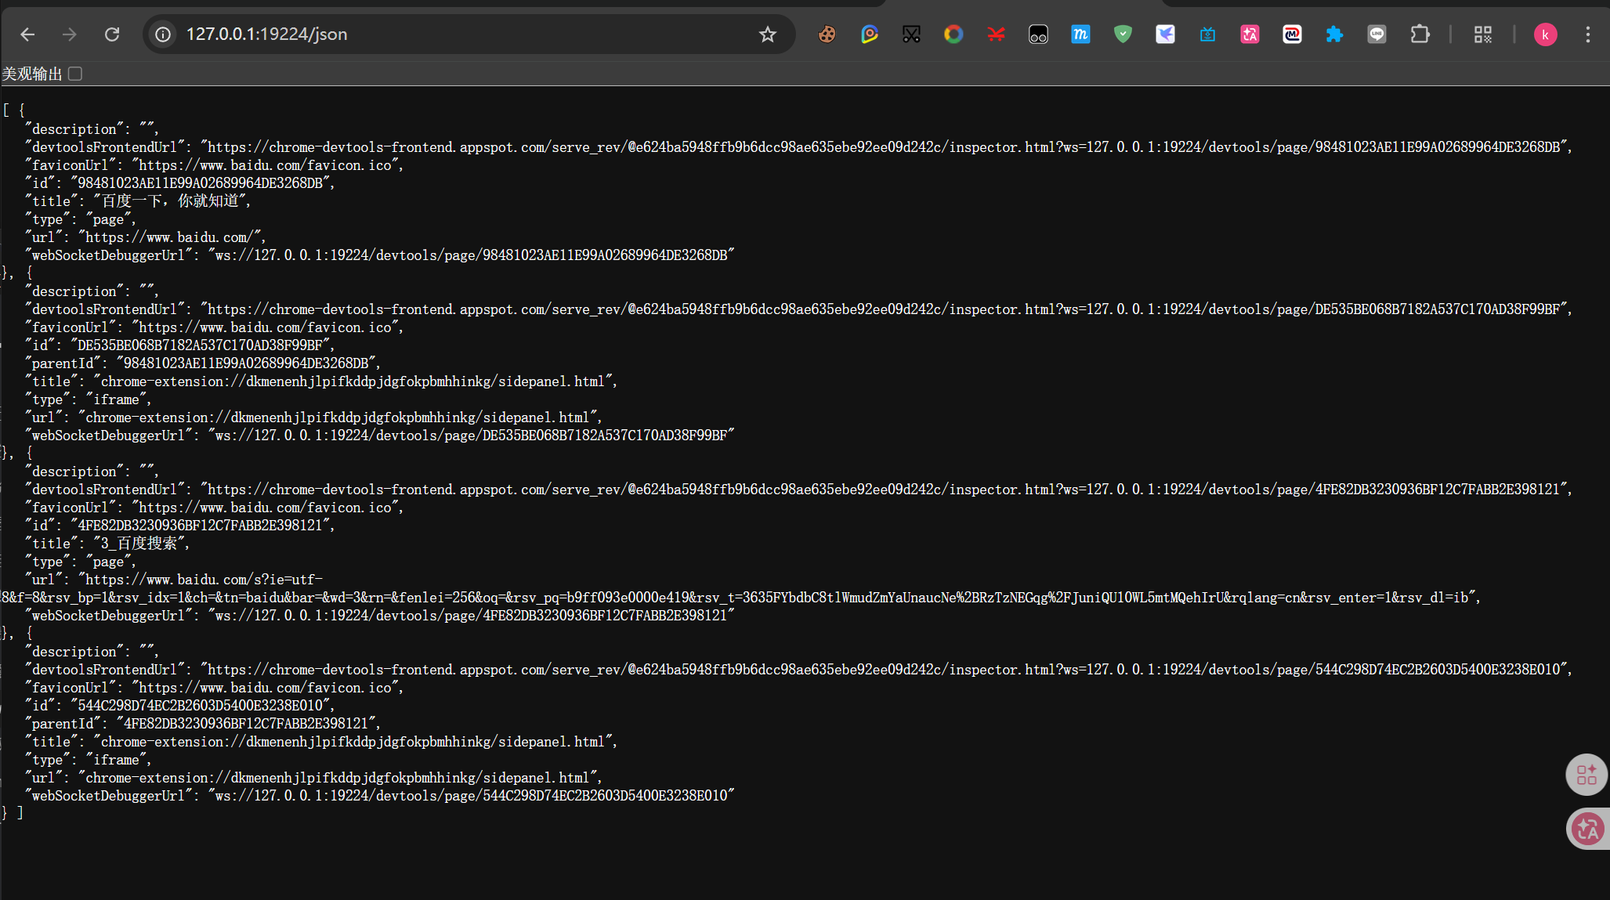Open the blue TV download extension
The height and width of the screenshot is (900, 1610).
[x=1207, y=34]
